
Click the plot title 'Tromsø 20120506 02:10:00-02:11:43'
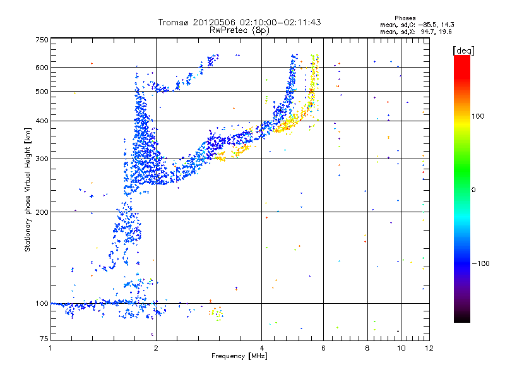(239, 22)
